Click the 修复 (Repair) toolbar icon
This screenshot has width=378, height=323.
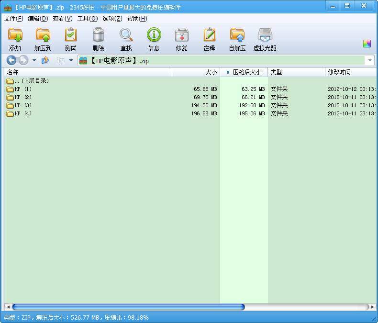(x=181, y=35)
